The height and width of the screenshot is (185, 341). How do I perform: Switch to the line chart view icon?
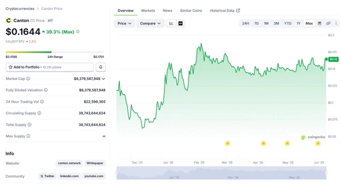click(171, 23)
